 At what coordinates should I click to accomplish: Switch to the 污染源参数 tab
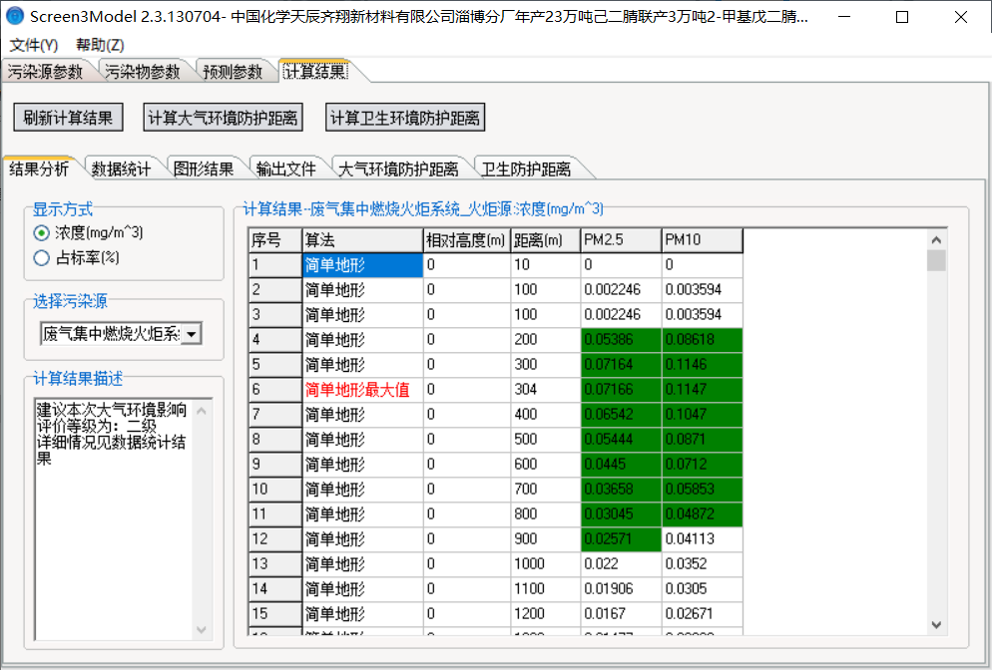[x=46, y=72]
